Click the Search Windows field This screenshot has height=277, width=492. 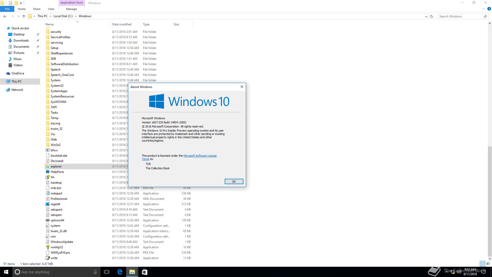pos(460,16)
